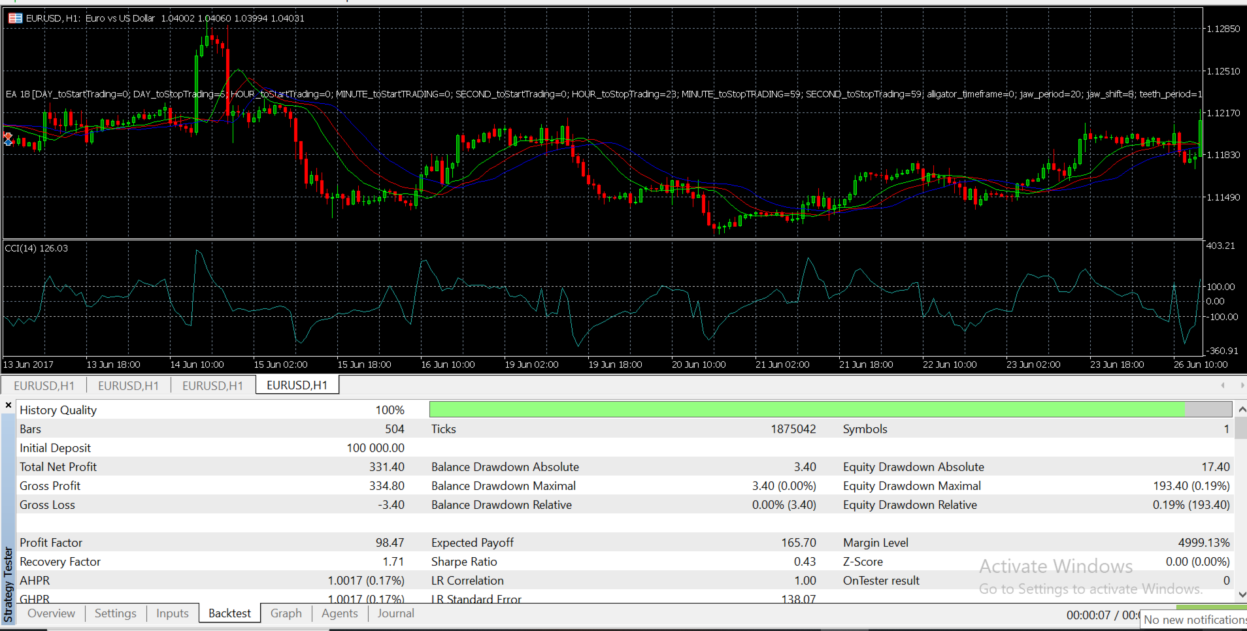Close the Strategy Tester panel

click(x=8, y=406)
